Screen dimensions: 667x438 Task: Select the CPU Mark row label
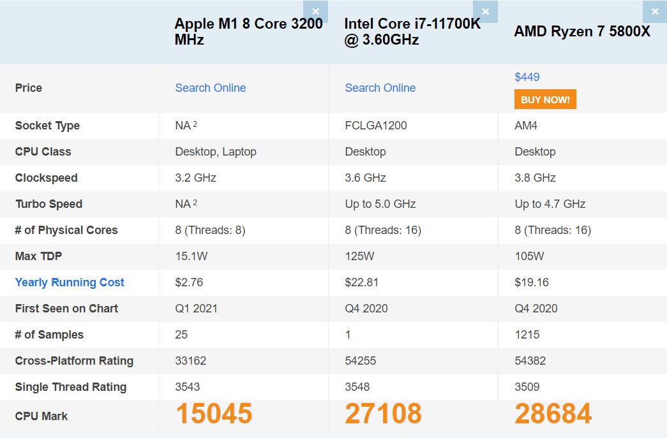[x=41, y=416]
